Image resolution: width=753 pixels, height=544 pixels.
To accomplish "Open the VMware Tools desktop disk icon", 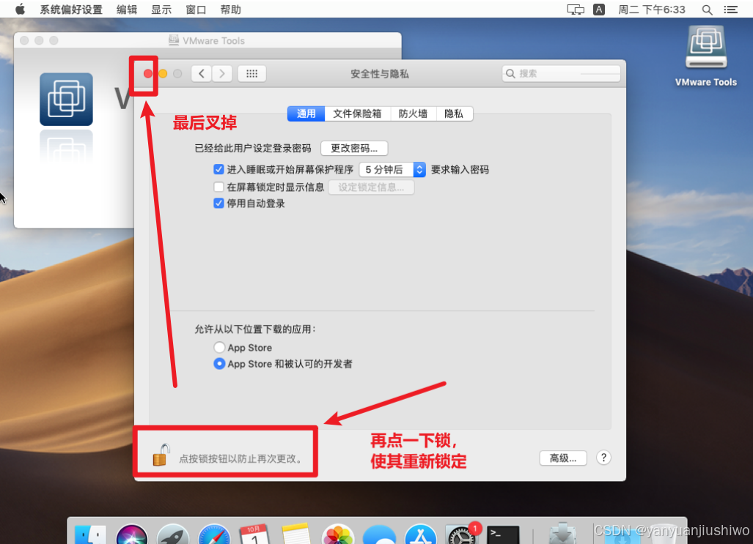I will click(706, 48).
